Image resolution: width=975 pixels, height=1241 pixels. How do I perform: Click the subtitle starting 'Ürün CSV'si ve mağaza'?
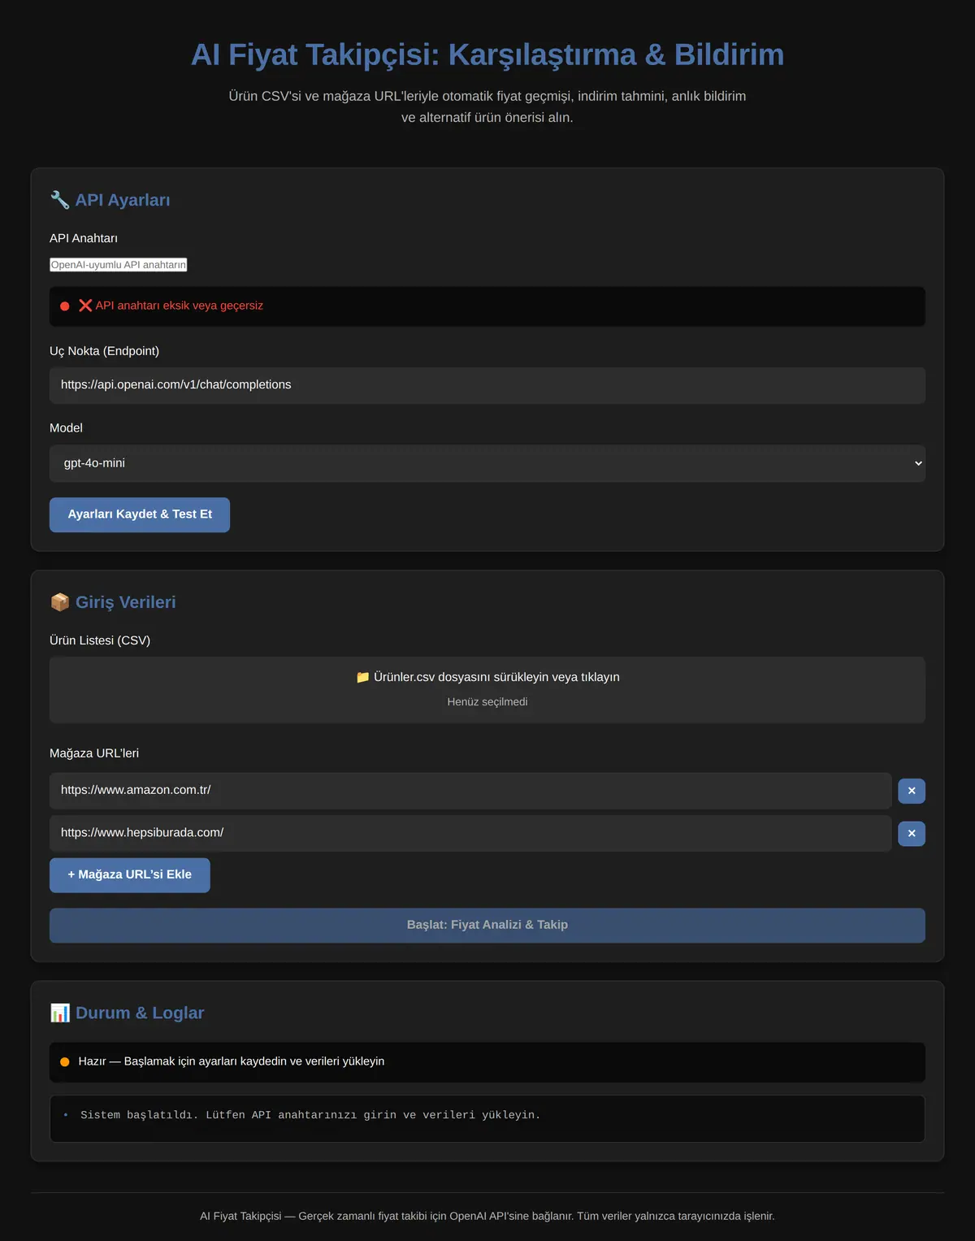point(487,106)
